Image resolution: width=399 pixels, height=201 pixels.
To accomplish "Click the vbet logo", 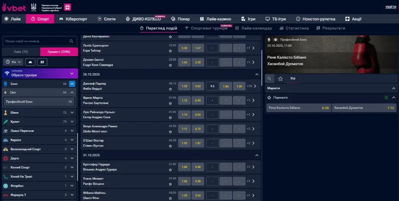I will (14, 7).
